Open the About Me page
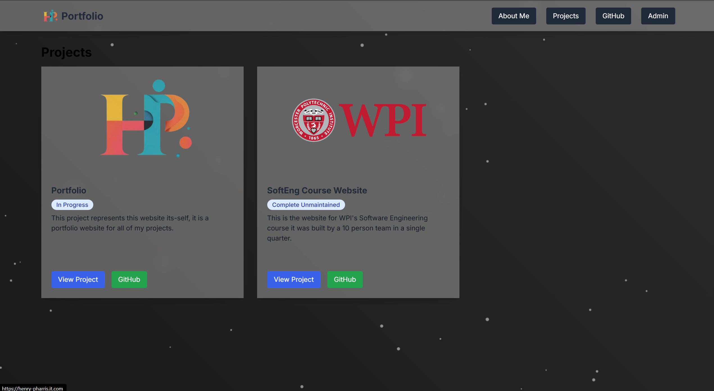714x391 pixels. point(514,16)
